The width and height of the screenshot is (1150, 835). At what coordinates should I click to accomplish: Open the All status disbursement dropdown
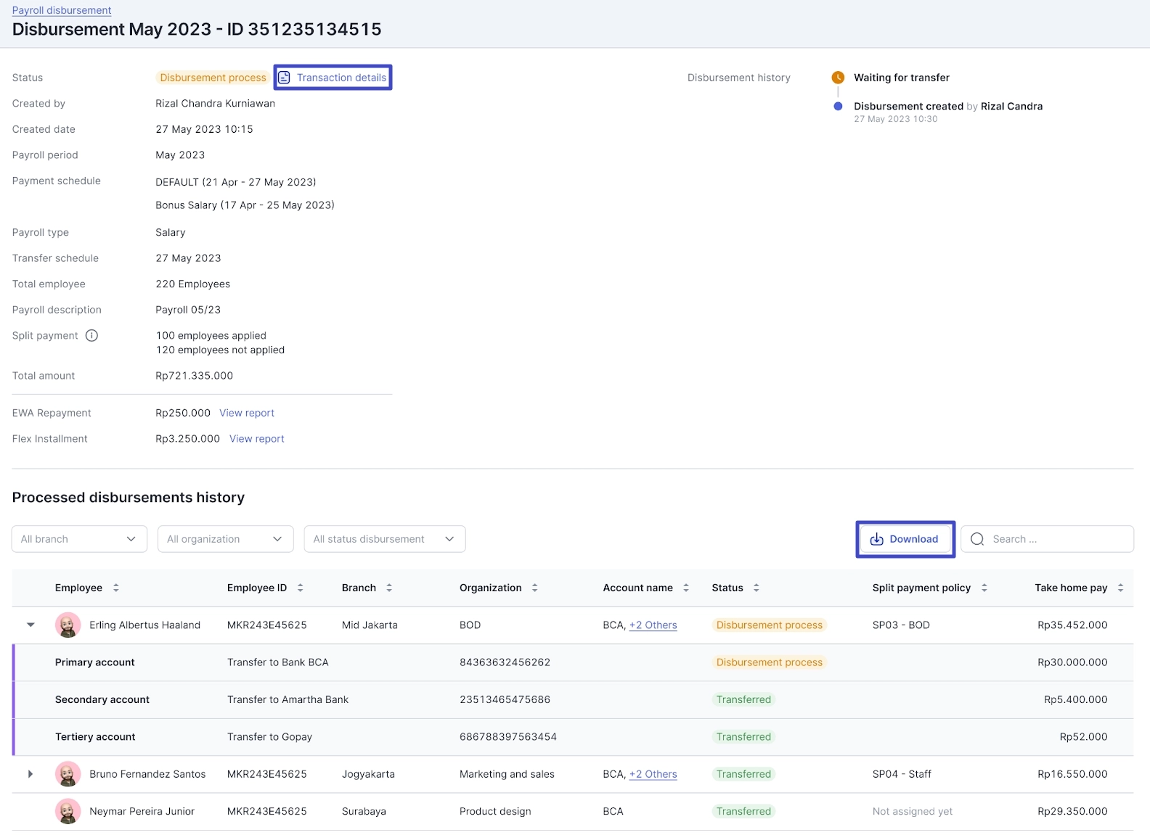coord(384,539)
